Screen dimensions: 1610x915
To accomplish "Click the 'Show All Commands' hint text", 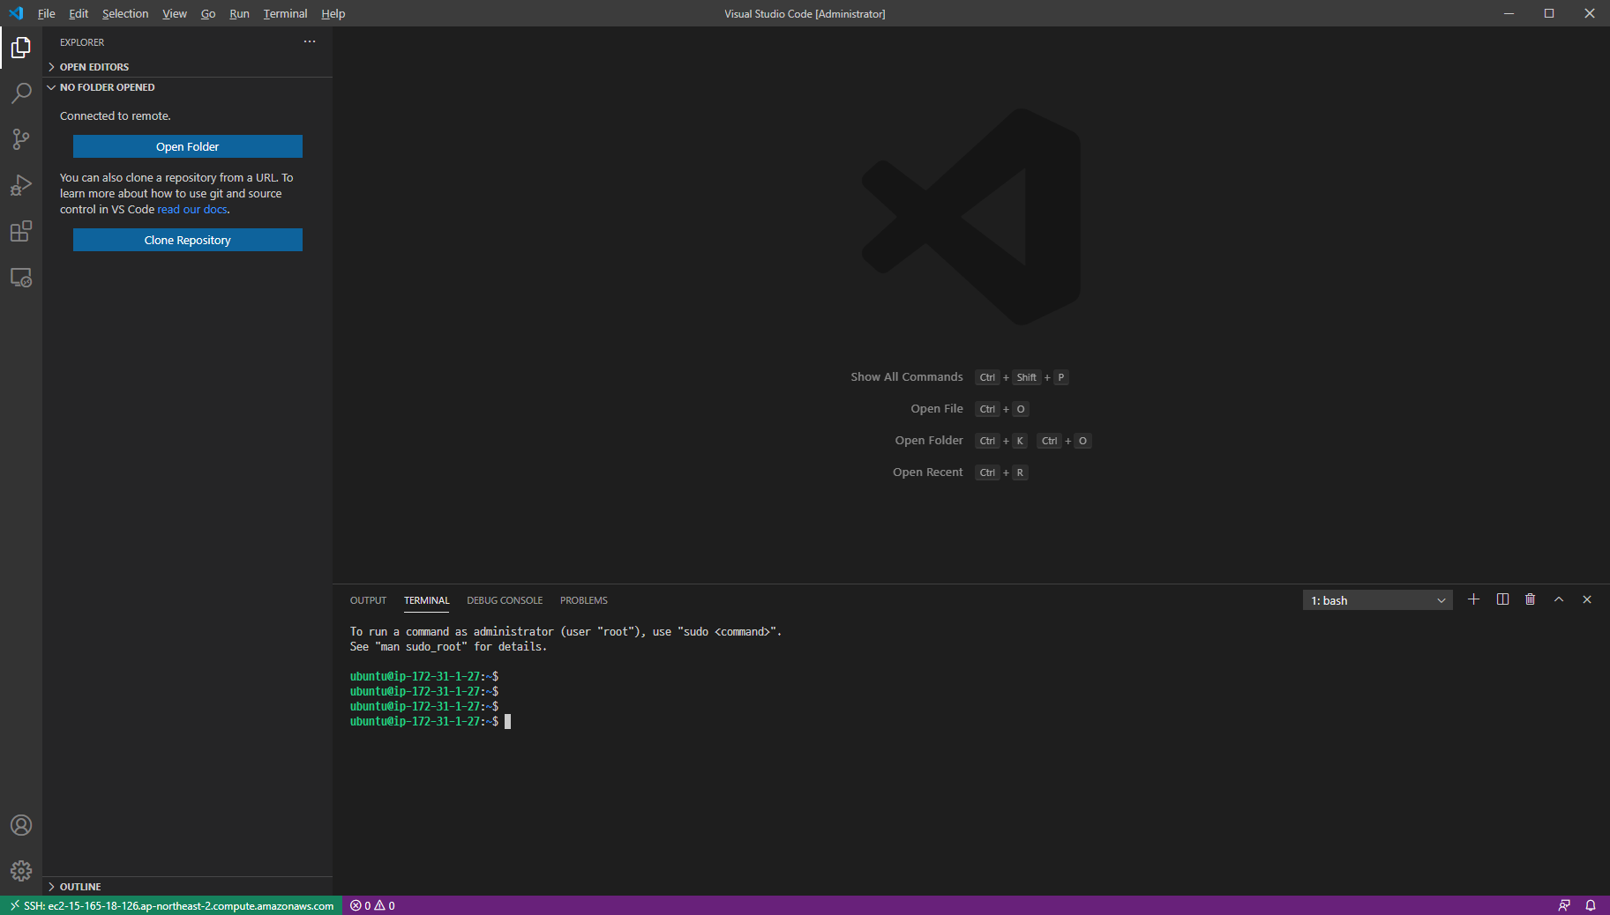I will [907, 377].
